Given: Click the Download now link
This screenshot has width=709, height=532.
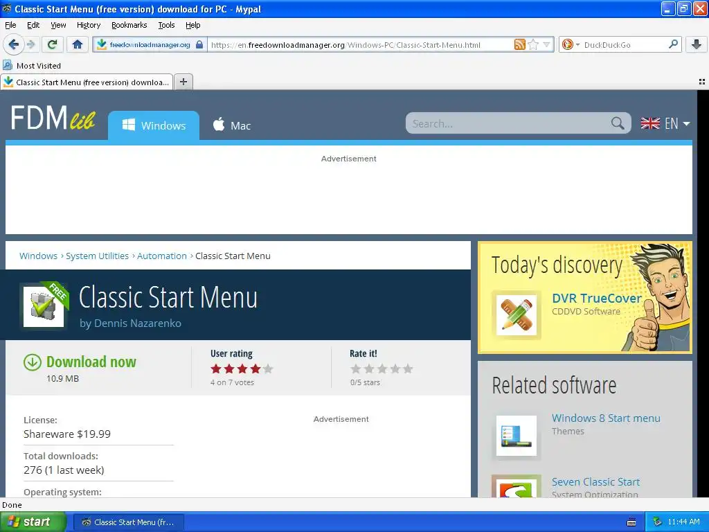Looking at the screenshot, I should pyautogui.click(x=91, y=362).
